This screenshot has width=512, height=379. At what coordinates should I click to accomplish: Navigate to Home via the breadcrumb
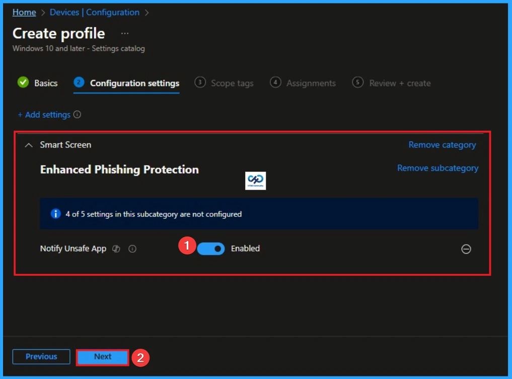tap(24, 12)
